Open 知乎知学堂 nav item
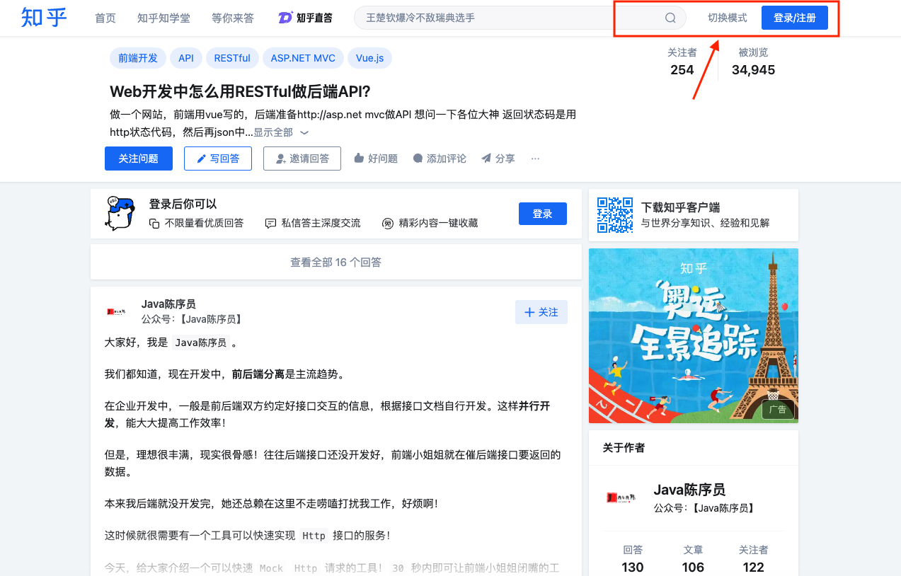The height and width of the screenshot is (576, 901). [163, 18]
